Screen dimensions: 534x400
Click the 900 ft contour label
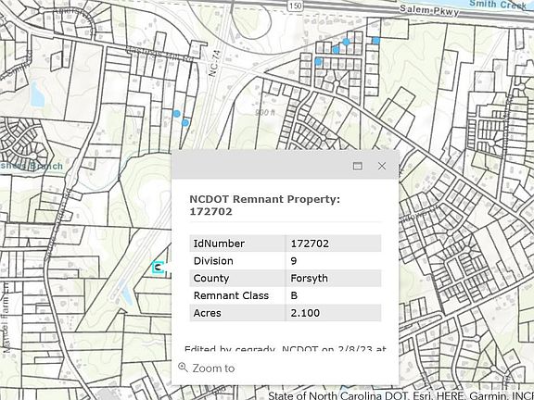click(265, 112)
